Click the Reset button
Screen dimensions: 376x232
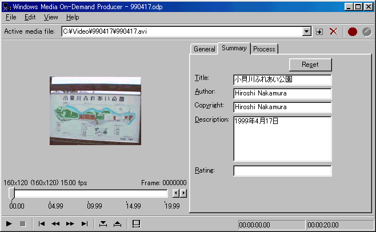click(310, 65)
